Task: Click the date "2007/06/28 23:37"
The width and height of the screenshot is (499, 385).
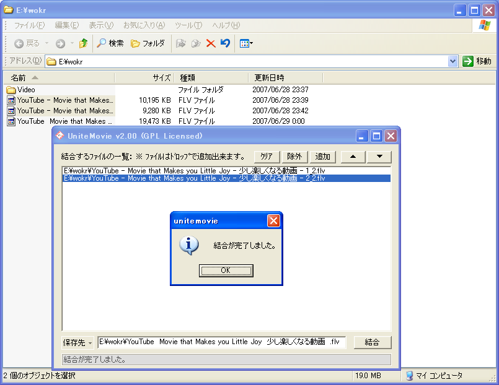Action: click(x=280, y=90)
